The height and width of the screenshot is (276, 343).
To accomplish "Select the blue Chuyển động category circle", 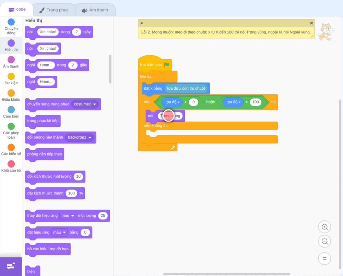I will pos(11,22).
